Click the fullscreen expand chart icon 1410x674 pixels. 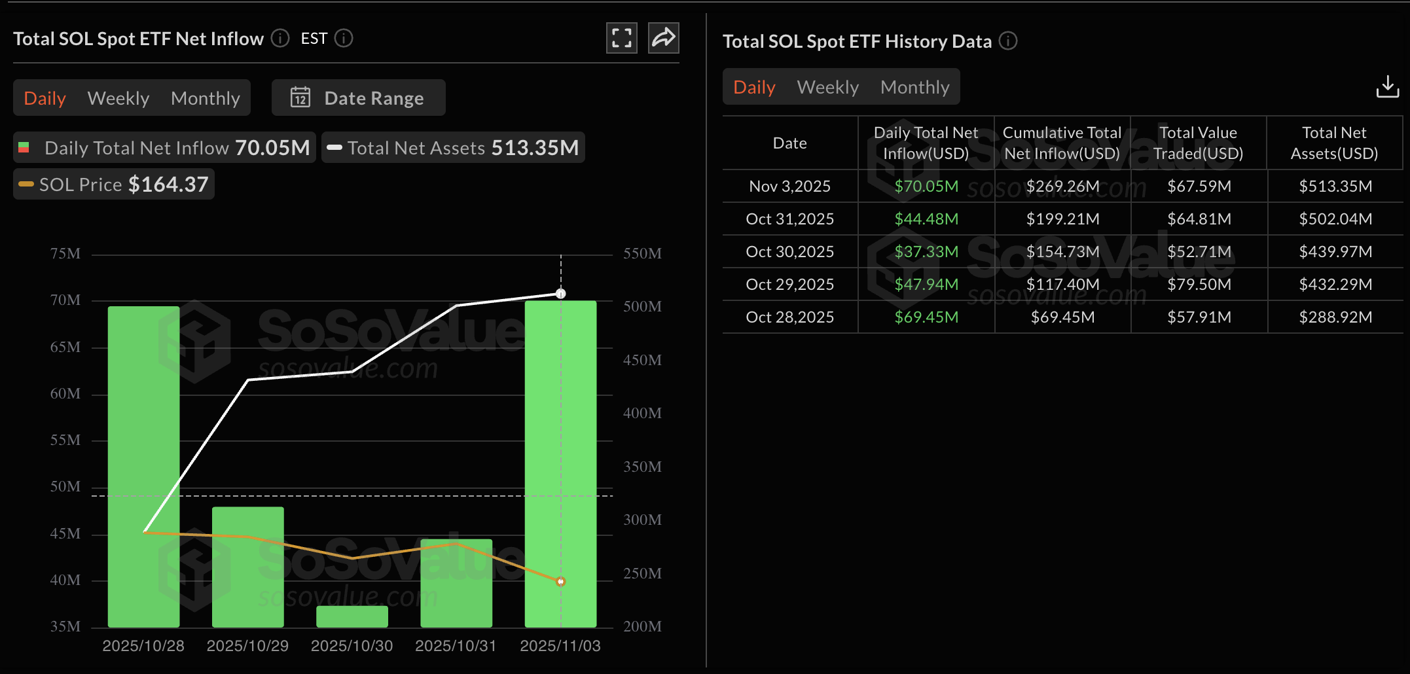(x=621, y=38)
